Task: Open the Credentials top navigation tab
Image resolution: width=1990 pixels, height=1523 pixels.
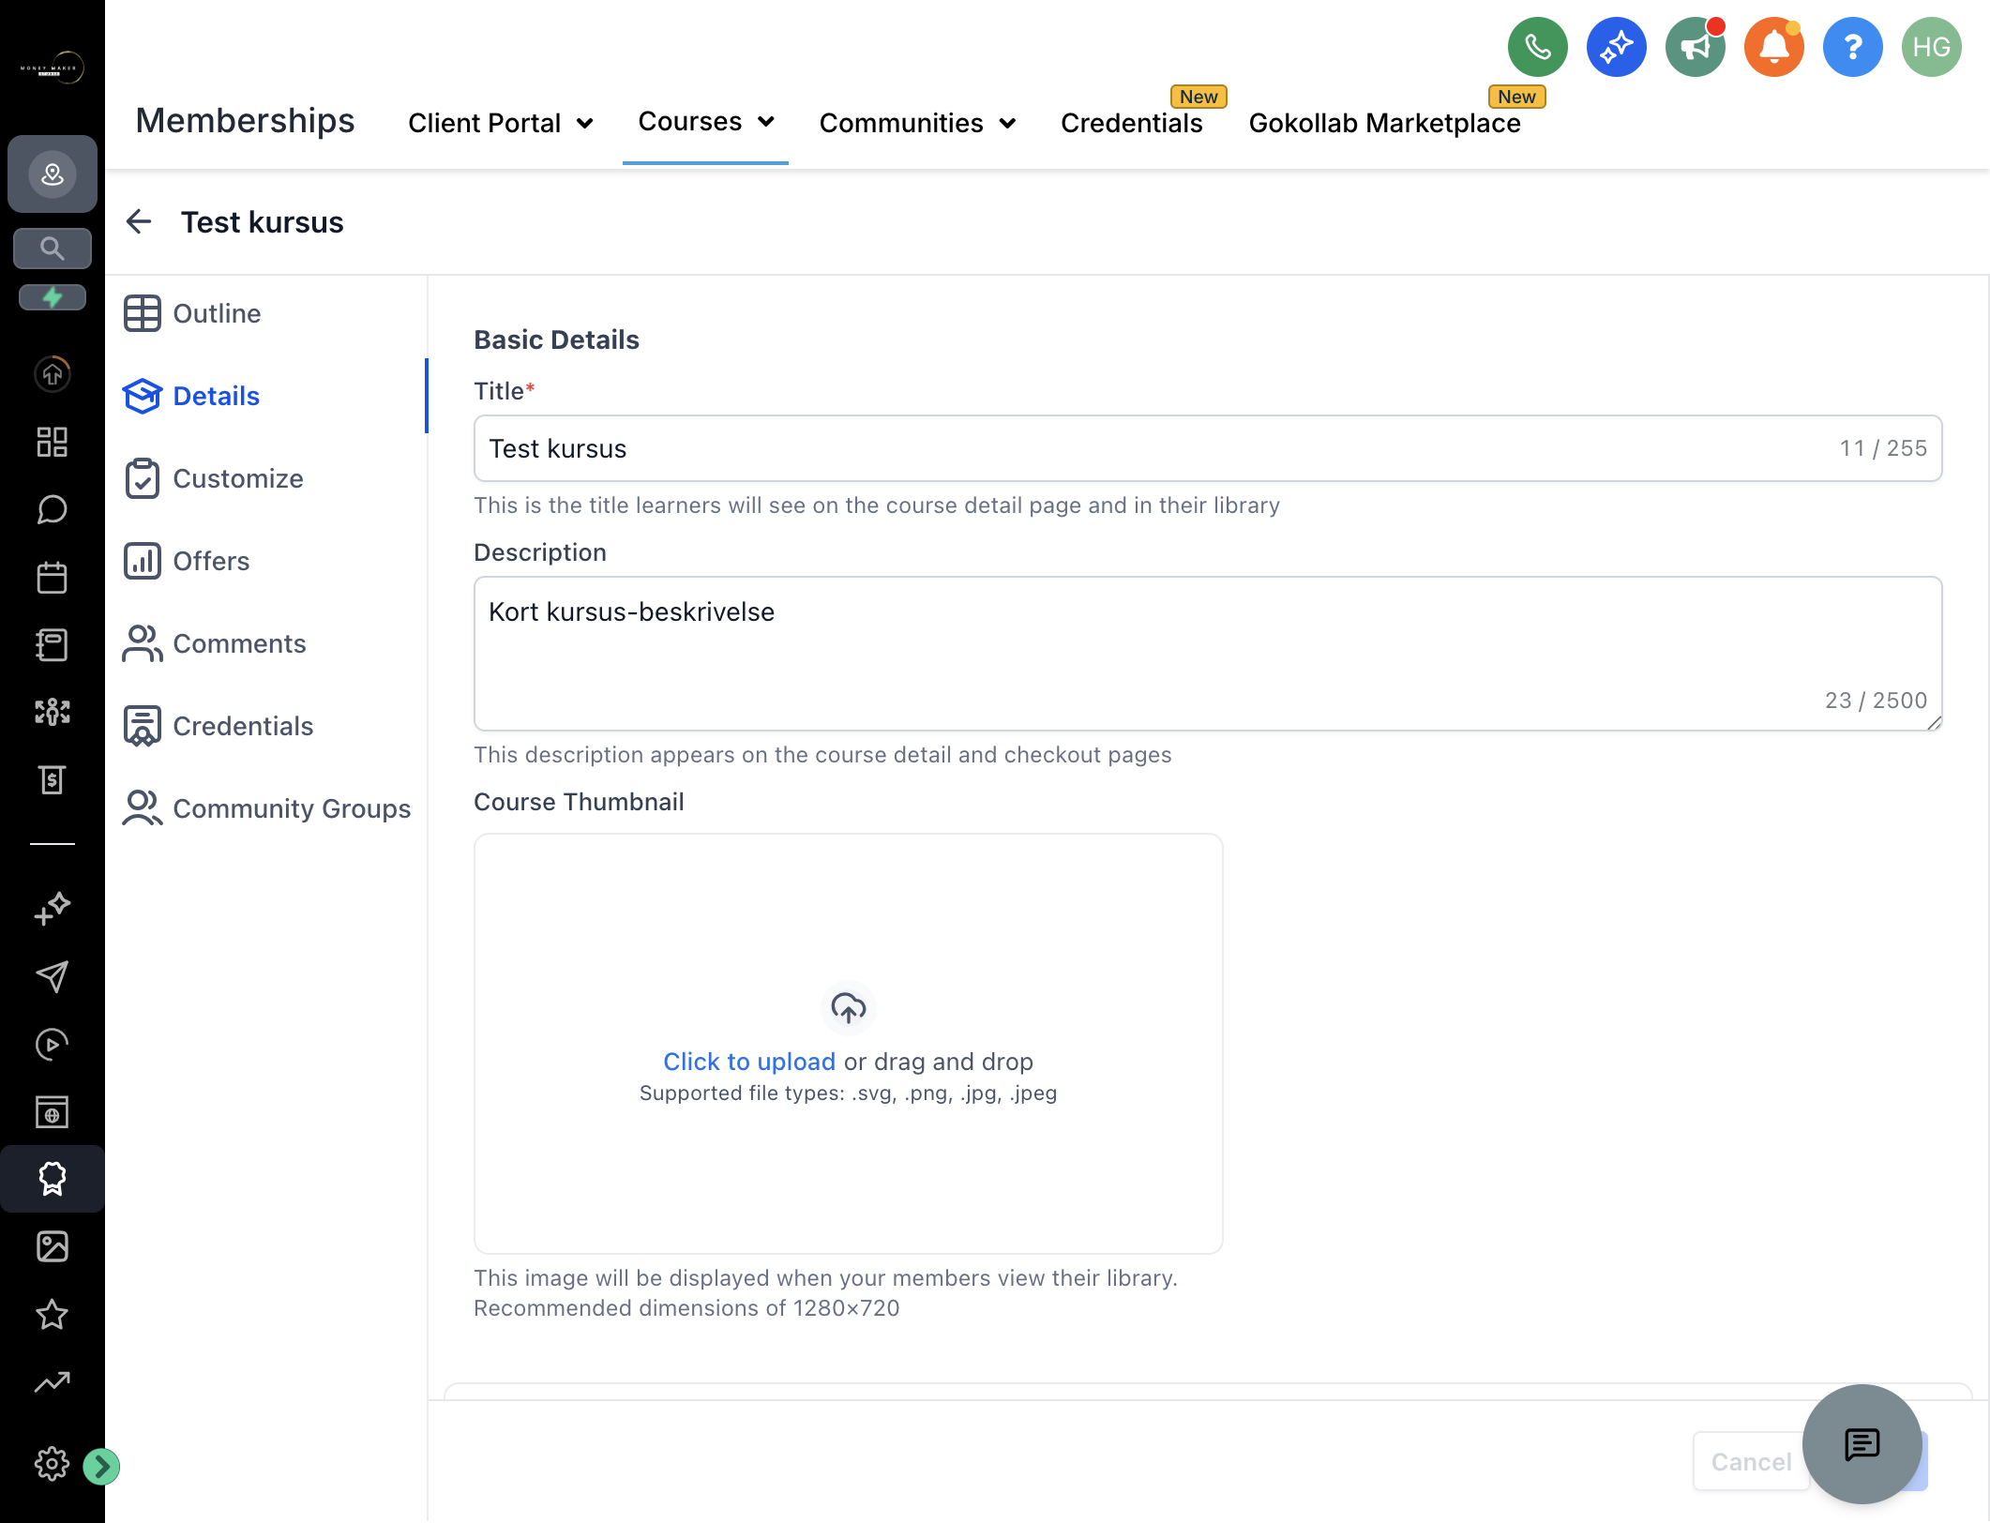Action: click(1132, 123)
